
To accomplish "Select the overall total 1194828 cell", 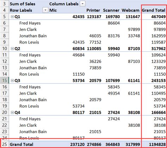I will 154,144.
